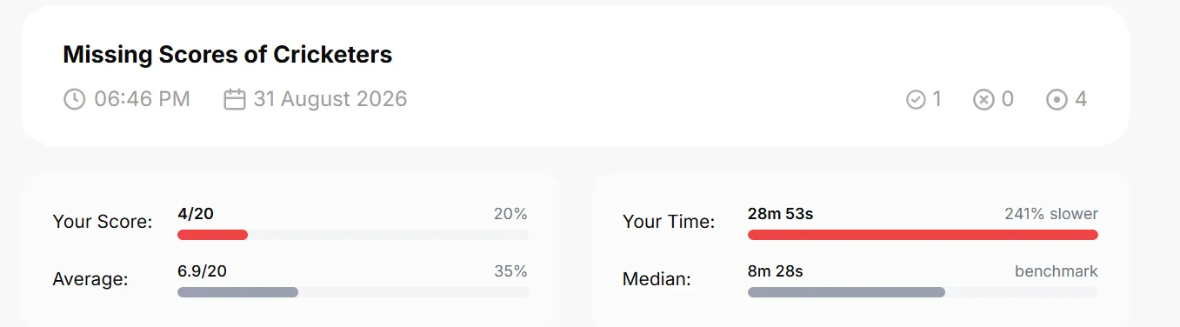This screenshot has width=1180, height=327.
Task: Click the benchmark label
Action: click(x=1057, y=271)
